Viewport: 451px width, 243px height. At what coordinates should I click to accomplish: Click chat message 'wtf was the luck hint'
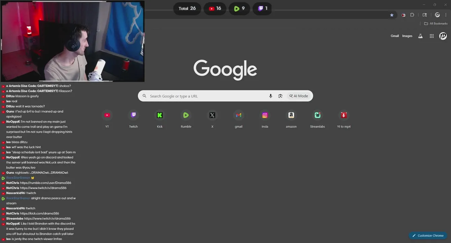coord(26,147)
